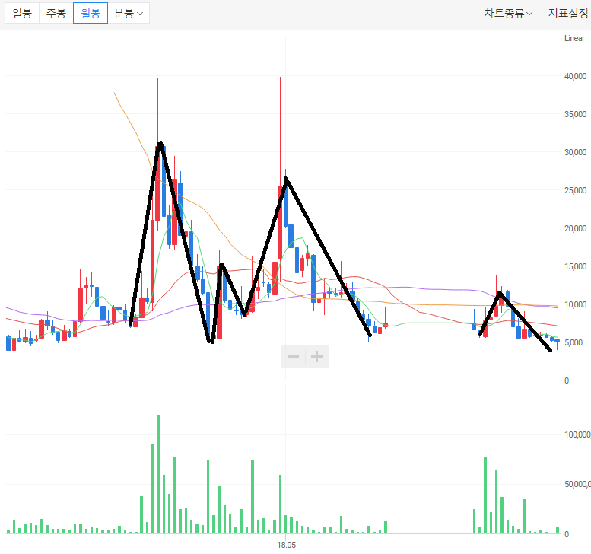Switch to the 주봉 weekly chart tab
591x554 pixels.
(x=56, y=13)
